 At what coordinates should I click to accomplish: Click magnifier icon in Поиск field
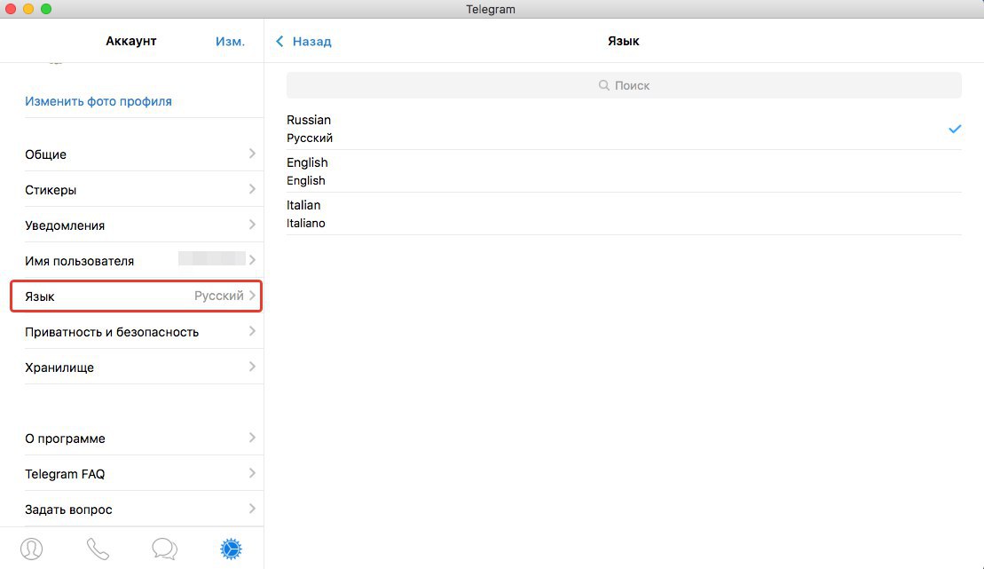point(603,85)
